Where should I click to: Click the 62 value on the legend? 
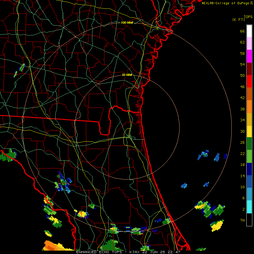tap(242, 42)
